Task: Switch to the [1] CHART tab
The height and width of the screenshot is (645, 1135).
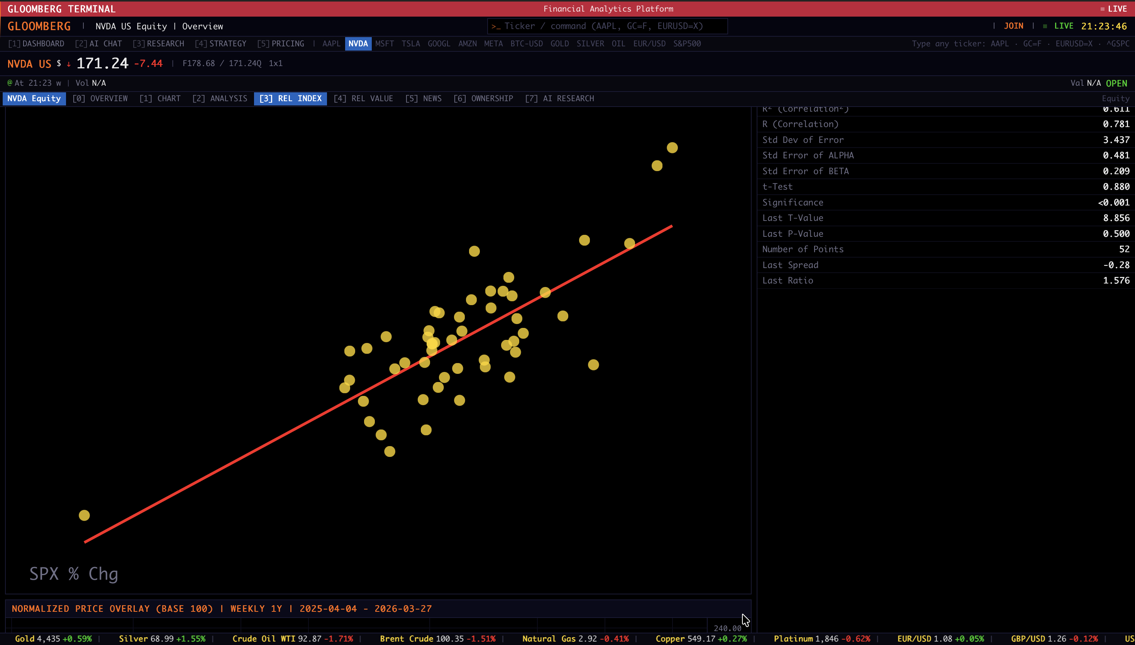Action: [160, 98]
